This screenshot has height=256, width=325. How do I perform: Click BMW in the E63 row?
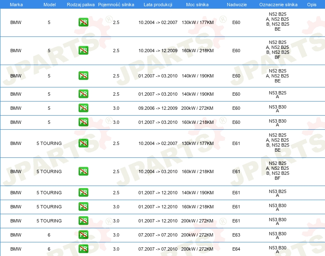click(16, 235)
